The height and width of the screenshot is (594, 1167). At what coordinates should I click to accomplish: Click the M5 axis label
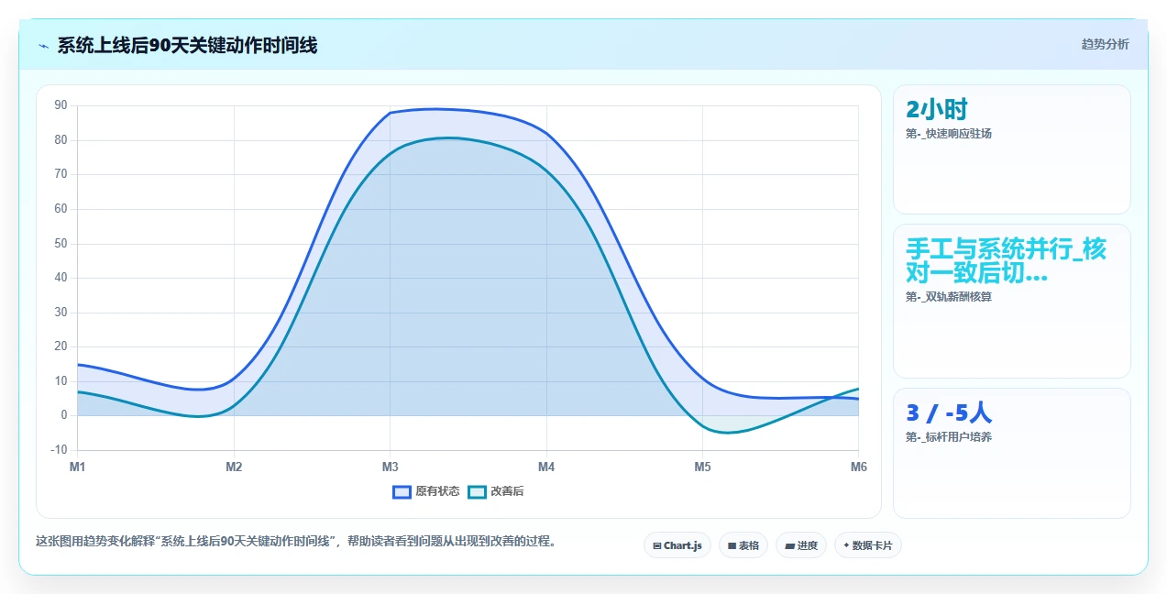(x=702, y=467)
